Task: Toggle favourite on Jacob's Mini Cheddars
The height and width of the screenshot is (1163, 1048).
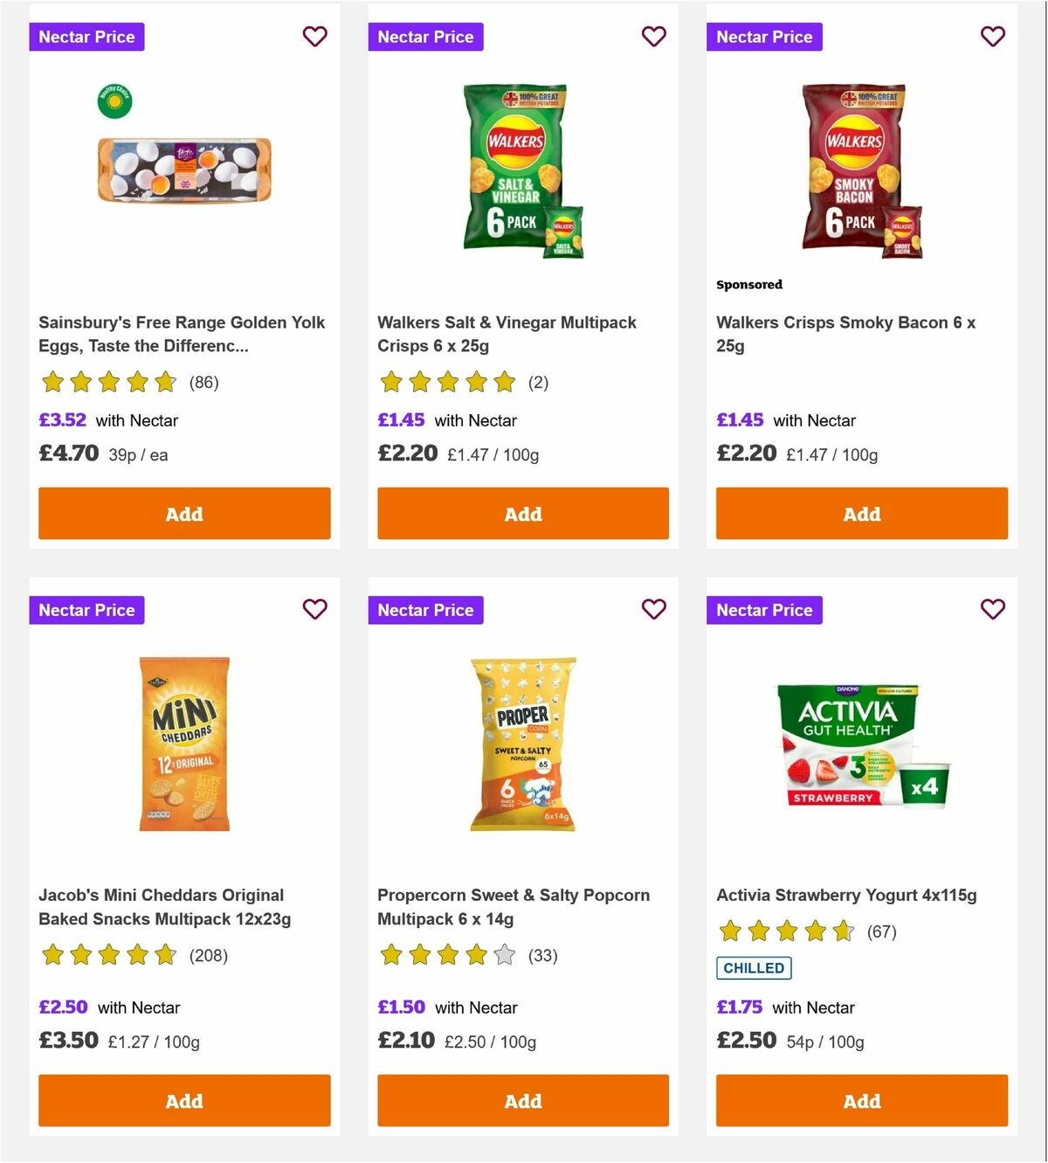Action: 315,610
